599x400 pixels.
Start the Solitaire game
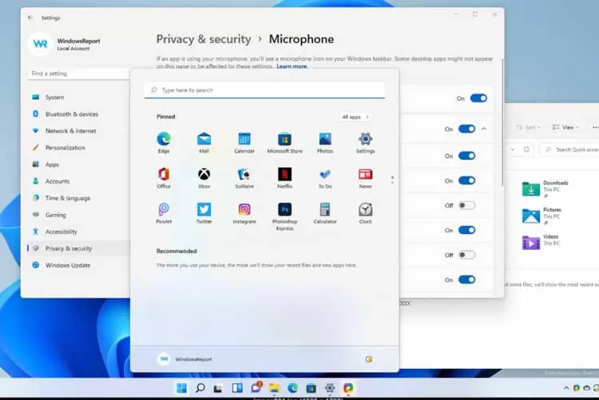(x=244, y=178)
